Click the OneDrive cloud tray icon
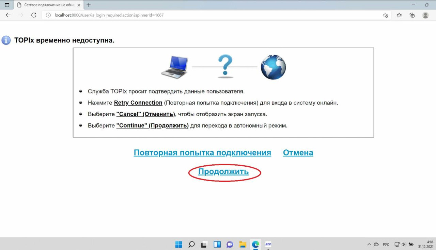 [376, 244]
